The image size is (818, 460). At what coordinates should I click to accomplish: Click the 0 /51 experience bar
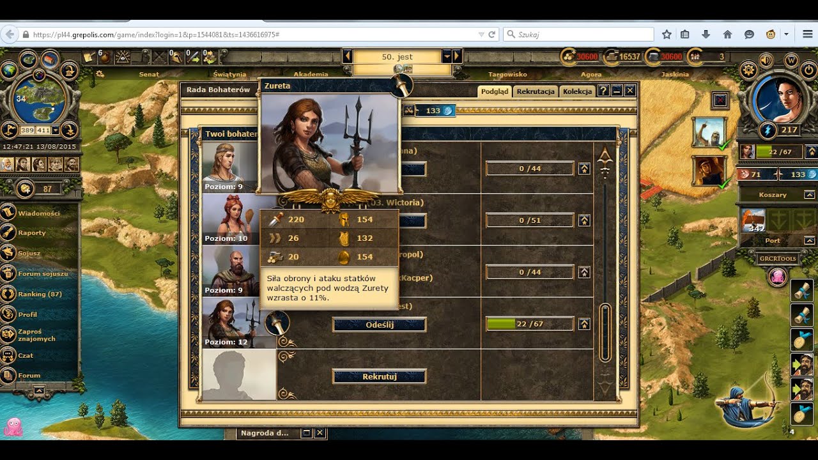(x=530, y=220)
